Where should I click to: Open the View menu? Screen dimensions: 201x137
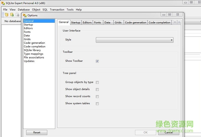13,10
